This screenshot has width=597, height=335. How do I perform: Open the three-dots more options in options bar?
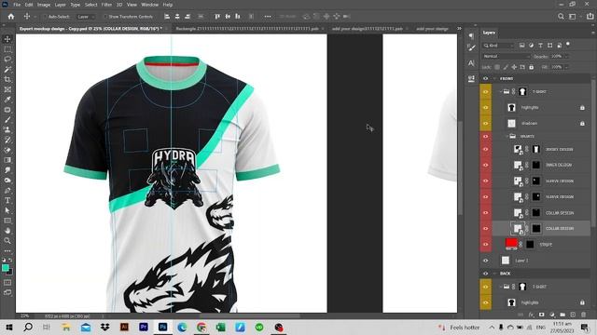pos(268,17)
